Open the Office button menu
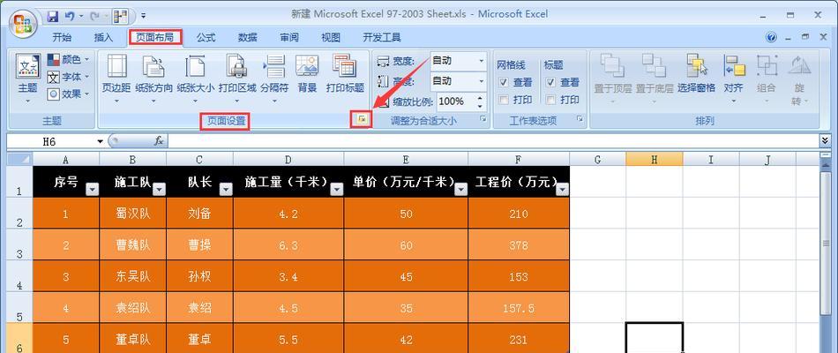The width and height of the screenshot is (838, 353). click(x=22, y=24)
